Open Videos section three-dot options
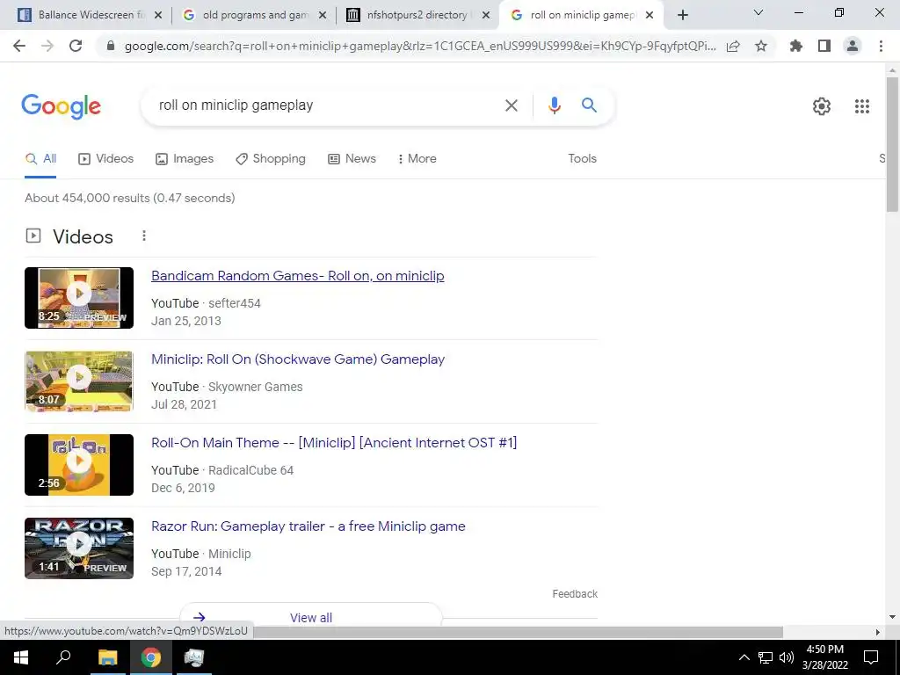900x675 pixels. (x=144, y=236)
